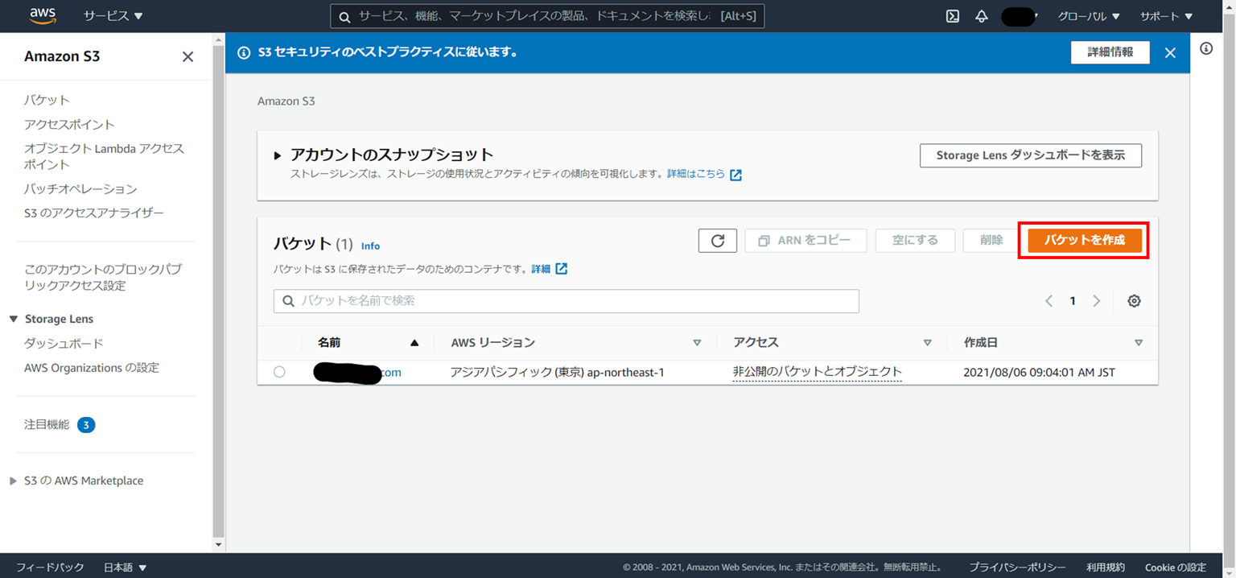Open the notifications bell
This screenshot has height=578, width=1236.
[981, 16]
